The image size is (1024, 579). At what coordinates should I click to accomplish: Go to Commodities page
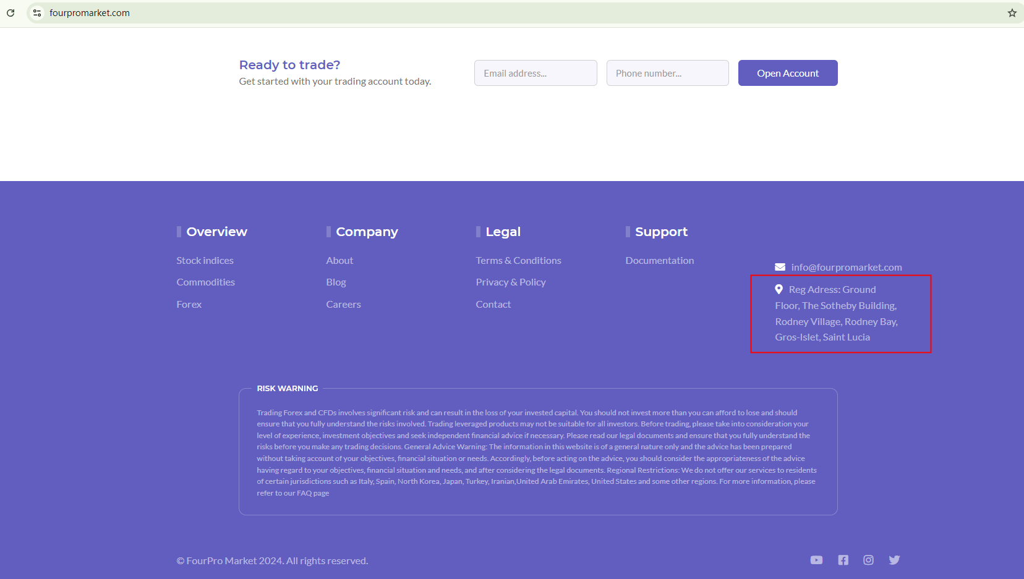coord(205,282)
